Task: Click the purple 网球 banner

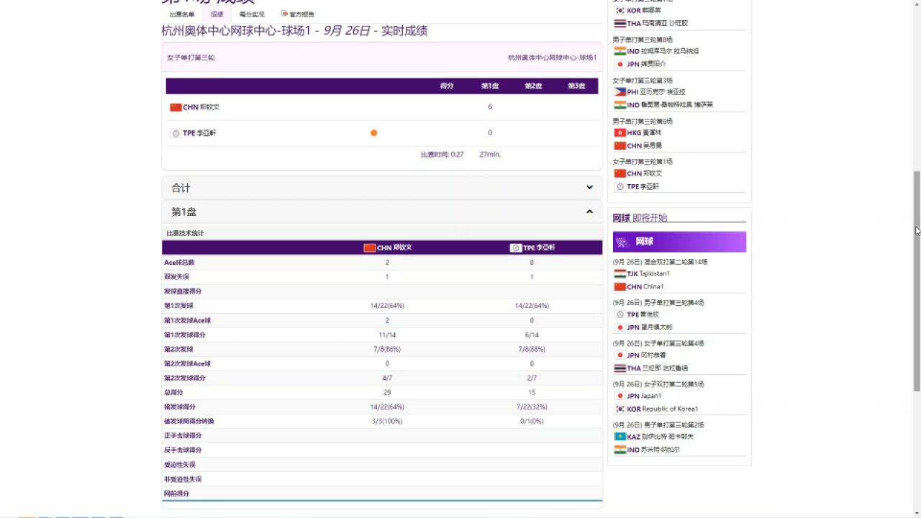Action: (x=679, y=242)
